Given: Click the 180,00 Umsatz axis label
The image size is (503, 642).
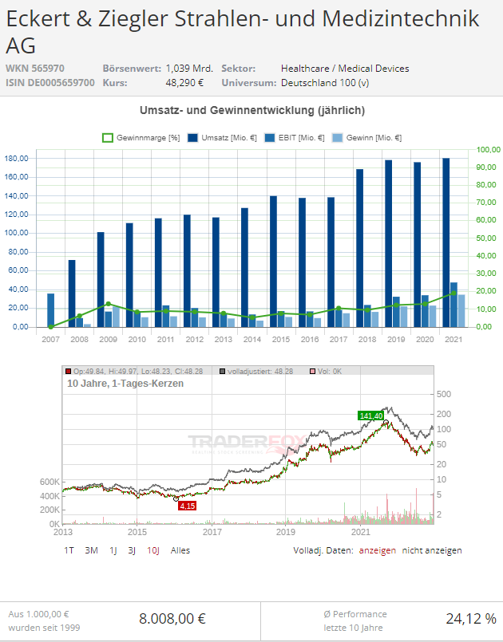Looking at the screenshot, I should [x=17, y=159].
